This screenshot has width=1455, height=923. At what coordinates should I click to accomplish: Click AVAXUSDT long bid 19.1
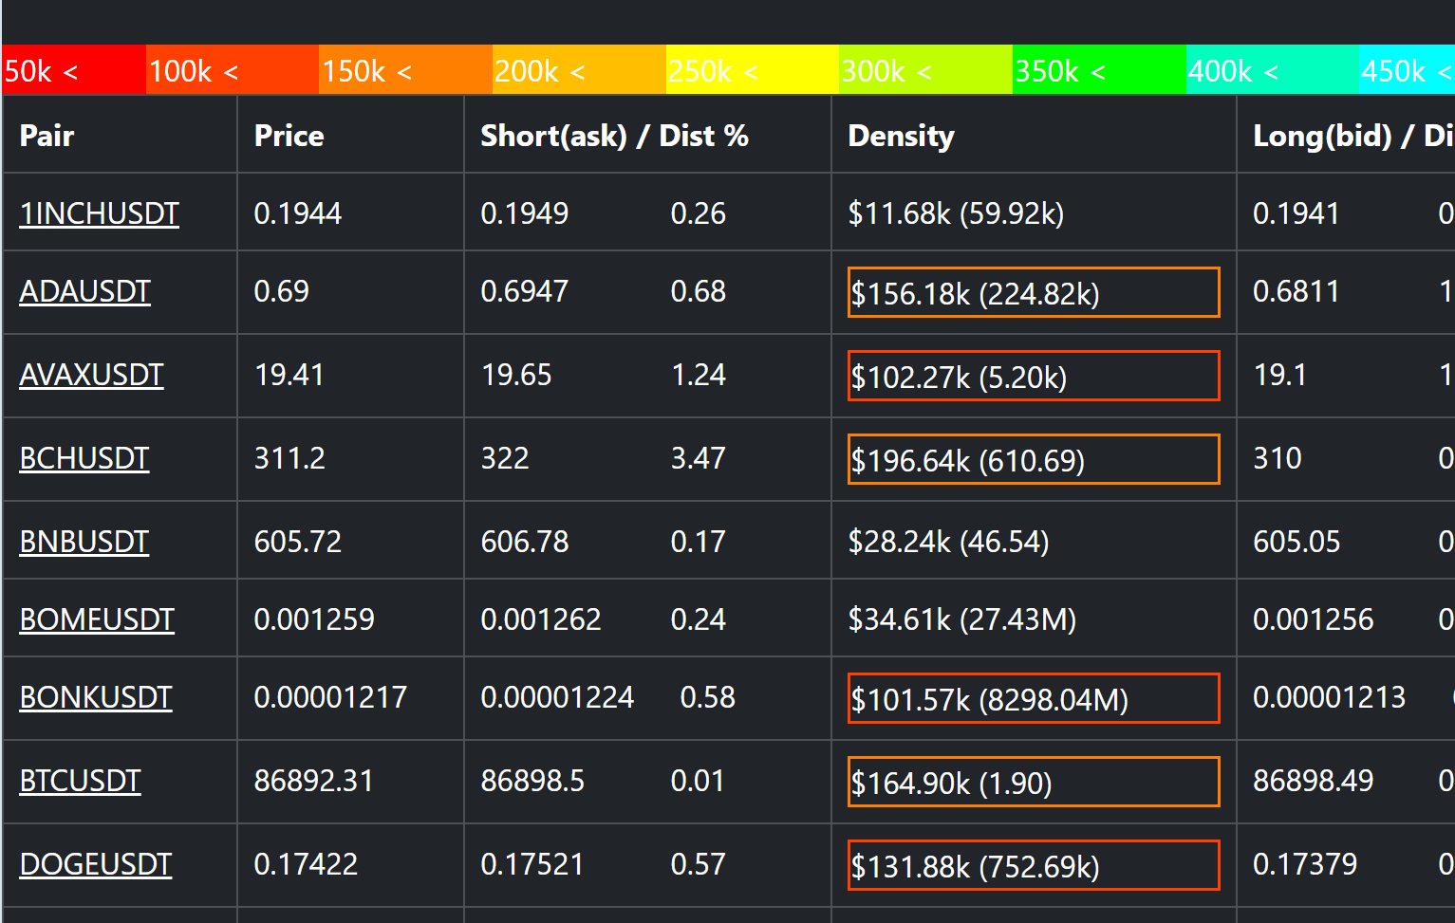click(x=1280, y=375)
